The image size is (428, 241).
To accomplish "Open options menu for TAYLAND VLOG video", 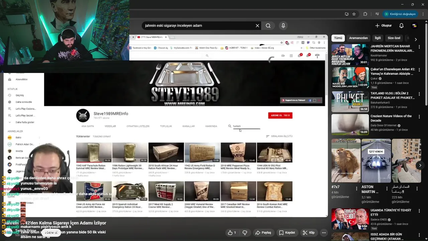I will click(x=419, y=94).
